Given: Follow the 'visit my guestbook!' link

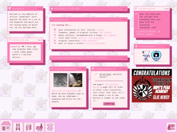Looking at the screenshot, I should point(95,43).
